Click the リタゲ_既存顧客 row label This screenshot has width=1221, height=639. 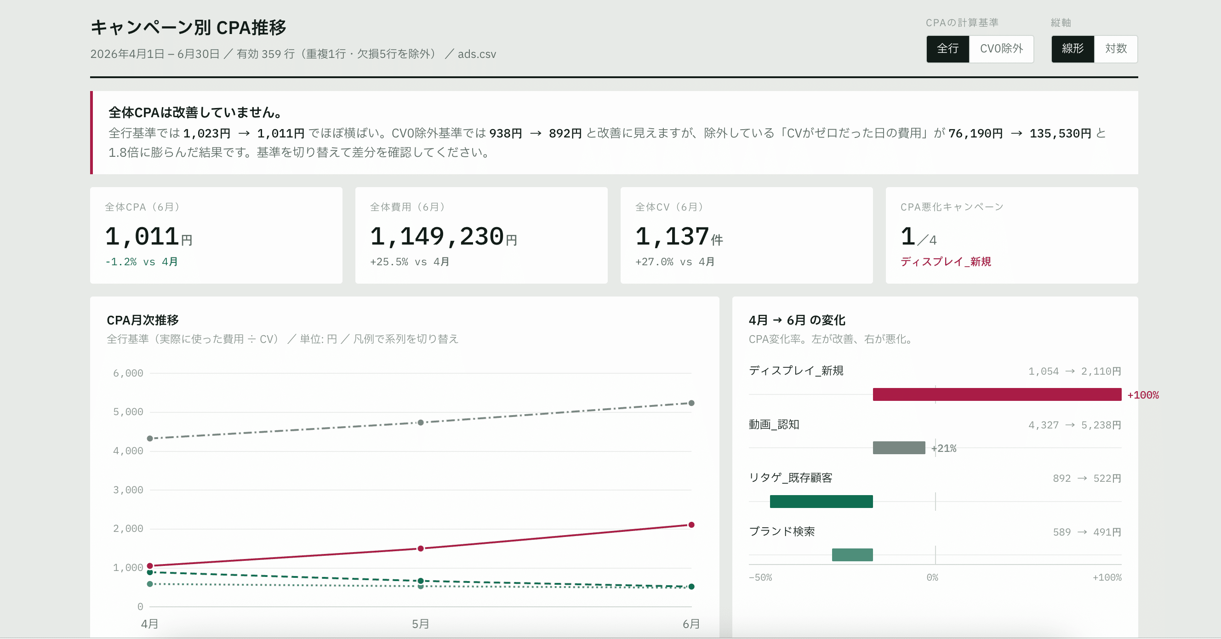791,478
